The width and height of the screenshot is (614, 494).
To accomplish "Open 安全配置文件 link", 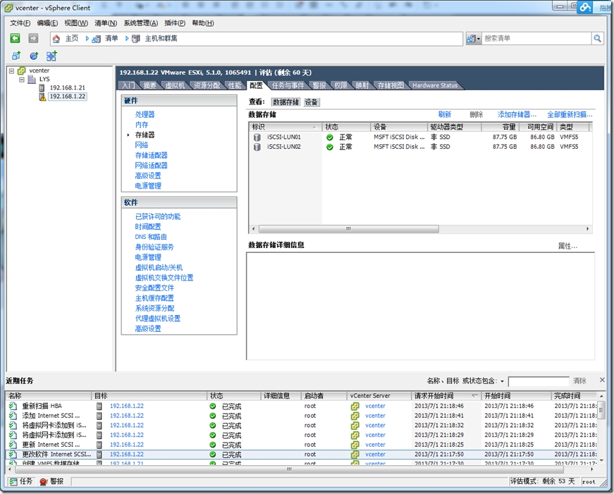I will pos(154,288).
